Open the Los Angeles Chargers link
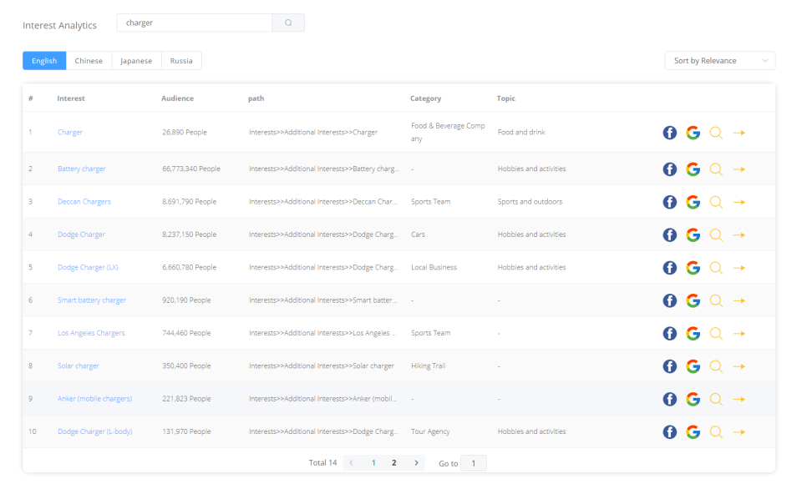 91,333
